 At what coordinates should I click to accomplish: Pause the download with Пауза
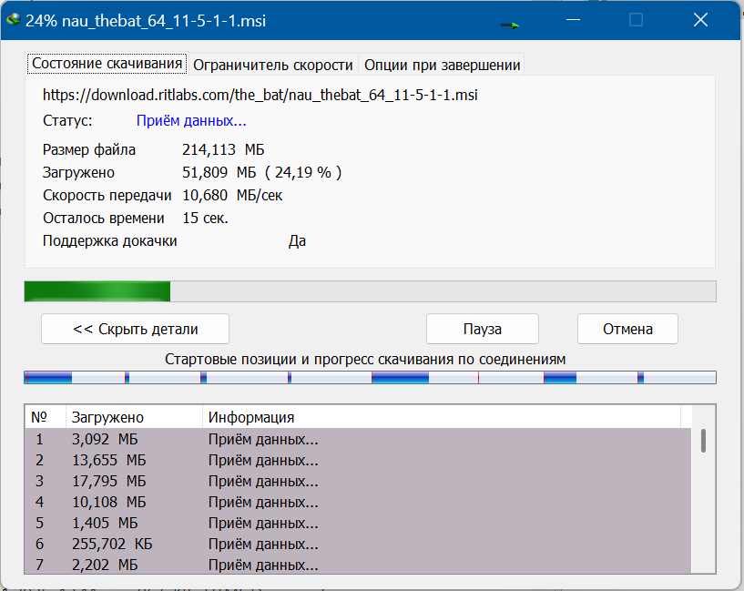483,329
